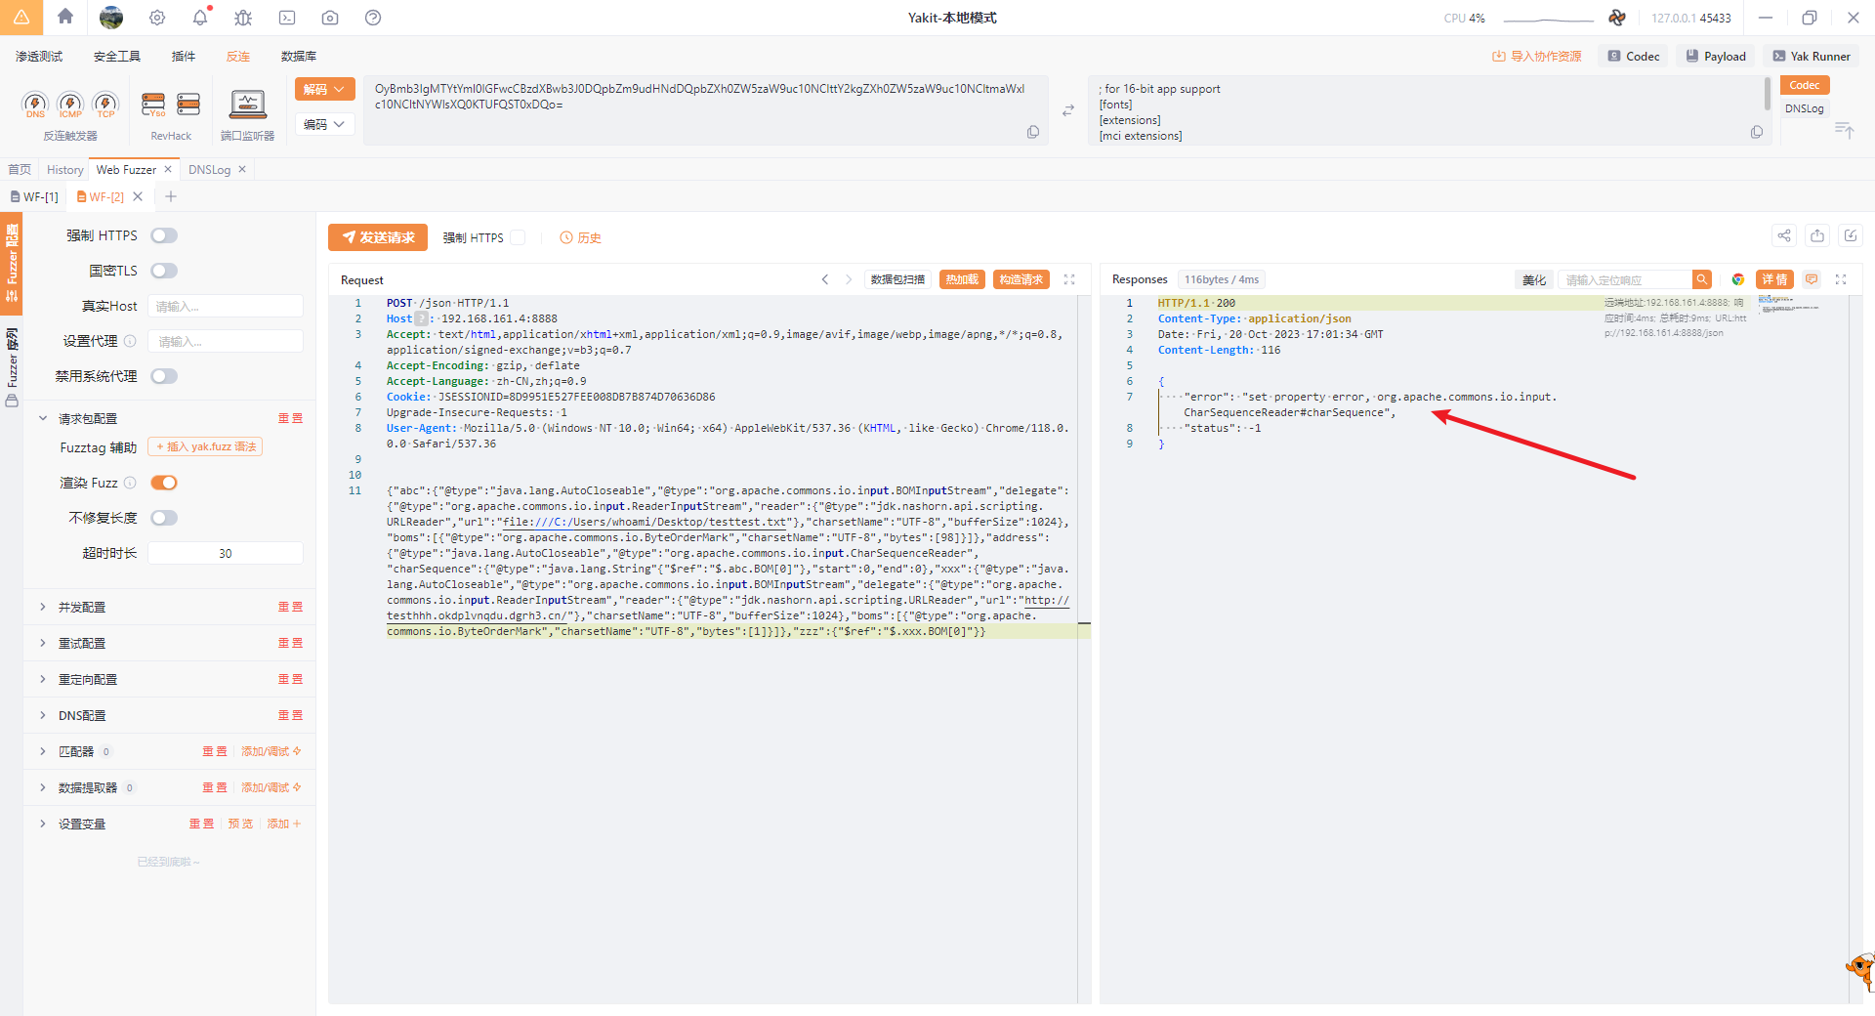Viewport: 1875px width, 1016px height.
Task: Click the 详情 details button
Action: pos(1774,279)
